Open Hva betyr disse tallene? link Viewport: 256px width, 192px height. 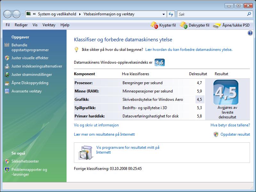click(230, 125)
